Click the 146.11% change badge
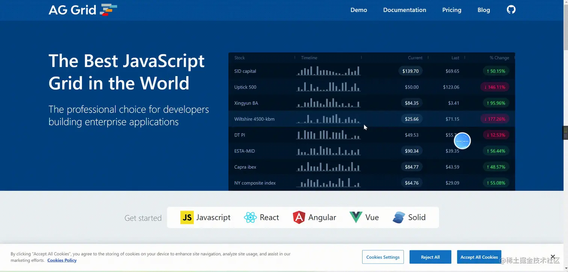 click(494, 87)
